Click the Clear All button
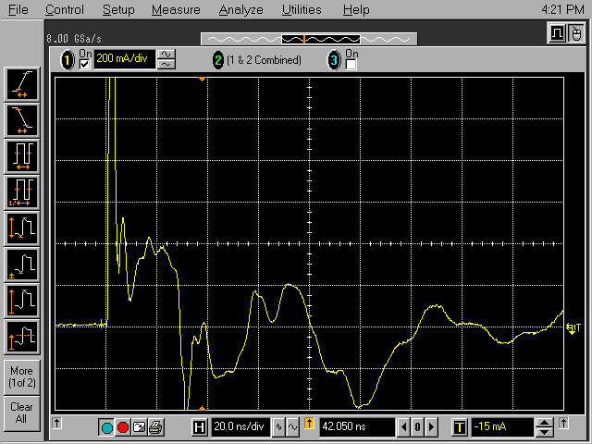 click(x=22, y=413)
